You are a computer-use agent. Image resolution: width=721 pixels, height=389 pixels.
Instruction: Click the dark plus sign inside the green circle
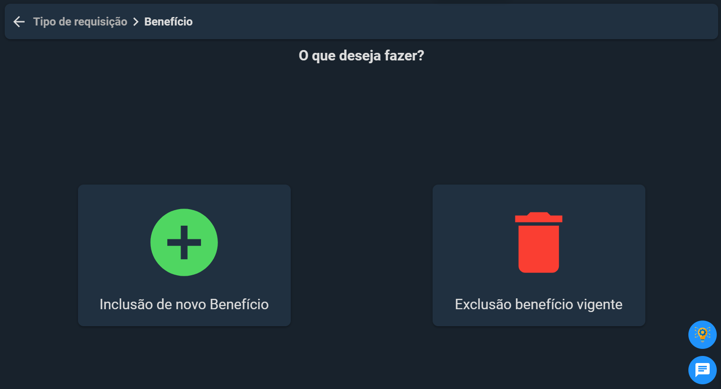click(184, 242)
